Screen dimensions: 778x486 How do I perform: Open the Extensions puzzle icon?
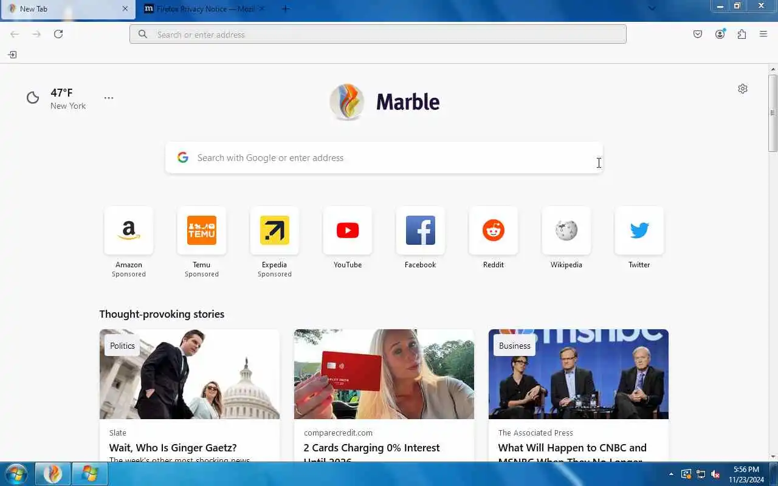742,34
